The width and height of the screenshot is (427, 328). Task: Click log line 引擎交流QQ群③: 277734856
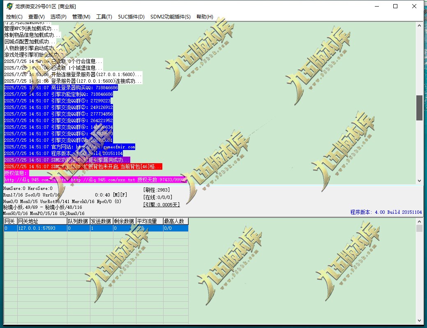coord(58,114)
